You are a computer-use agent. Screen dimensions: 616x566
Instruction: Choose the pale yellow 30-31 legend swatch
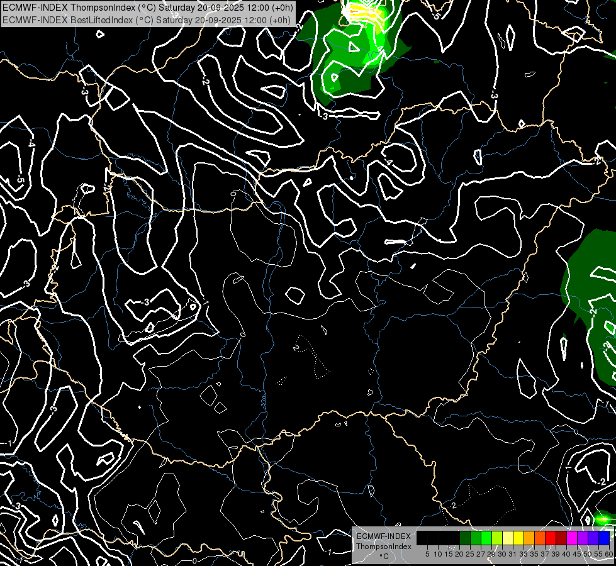click(x=507, y=538)
